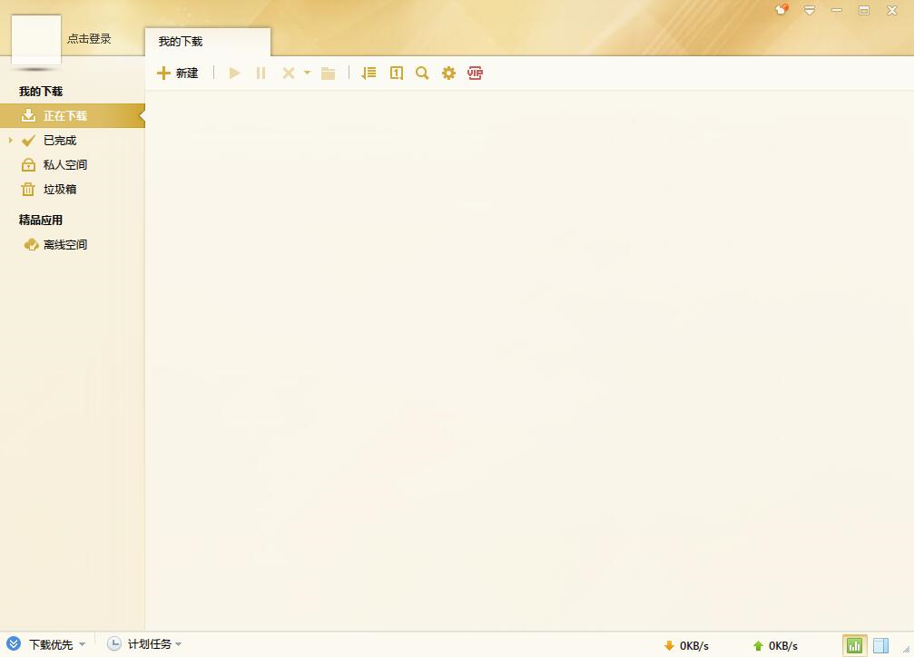Open 私人空间 in the sidebar
Viewport: 914px width, 657px height.
[x=65, y=165]
